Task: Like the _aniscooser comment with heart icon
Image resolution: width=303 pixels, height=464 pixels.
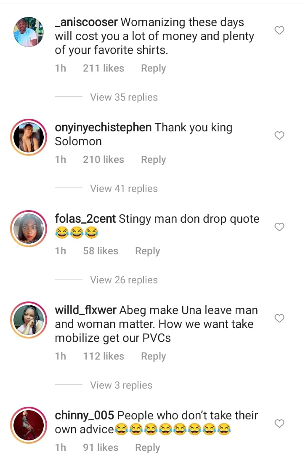Action: [x=279, y=30]
